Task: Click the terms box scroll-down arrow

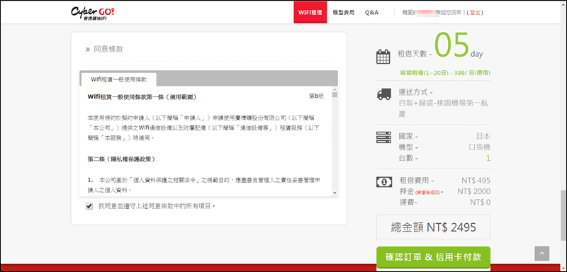Action: point(335,193)
